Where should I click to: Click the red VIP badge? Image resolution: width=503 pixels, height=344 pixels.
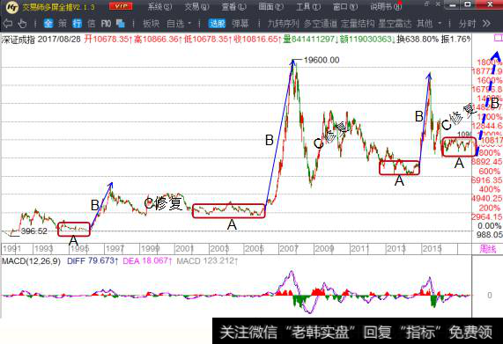tap(121, 6)
